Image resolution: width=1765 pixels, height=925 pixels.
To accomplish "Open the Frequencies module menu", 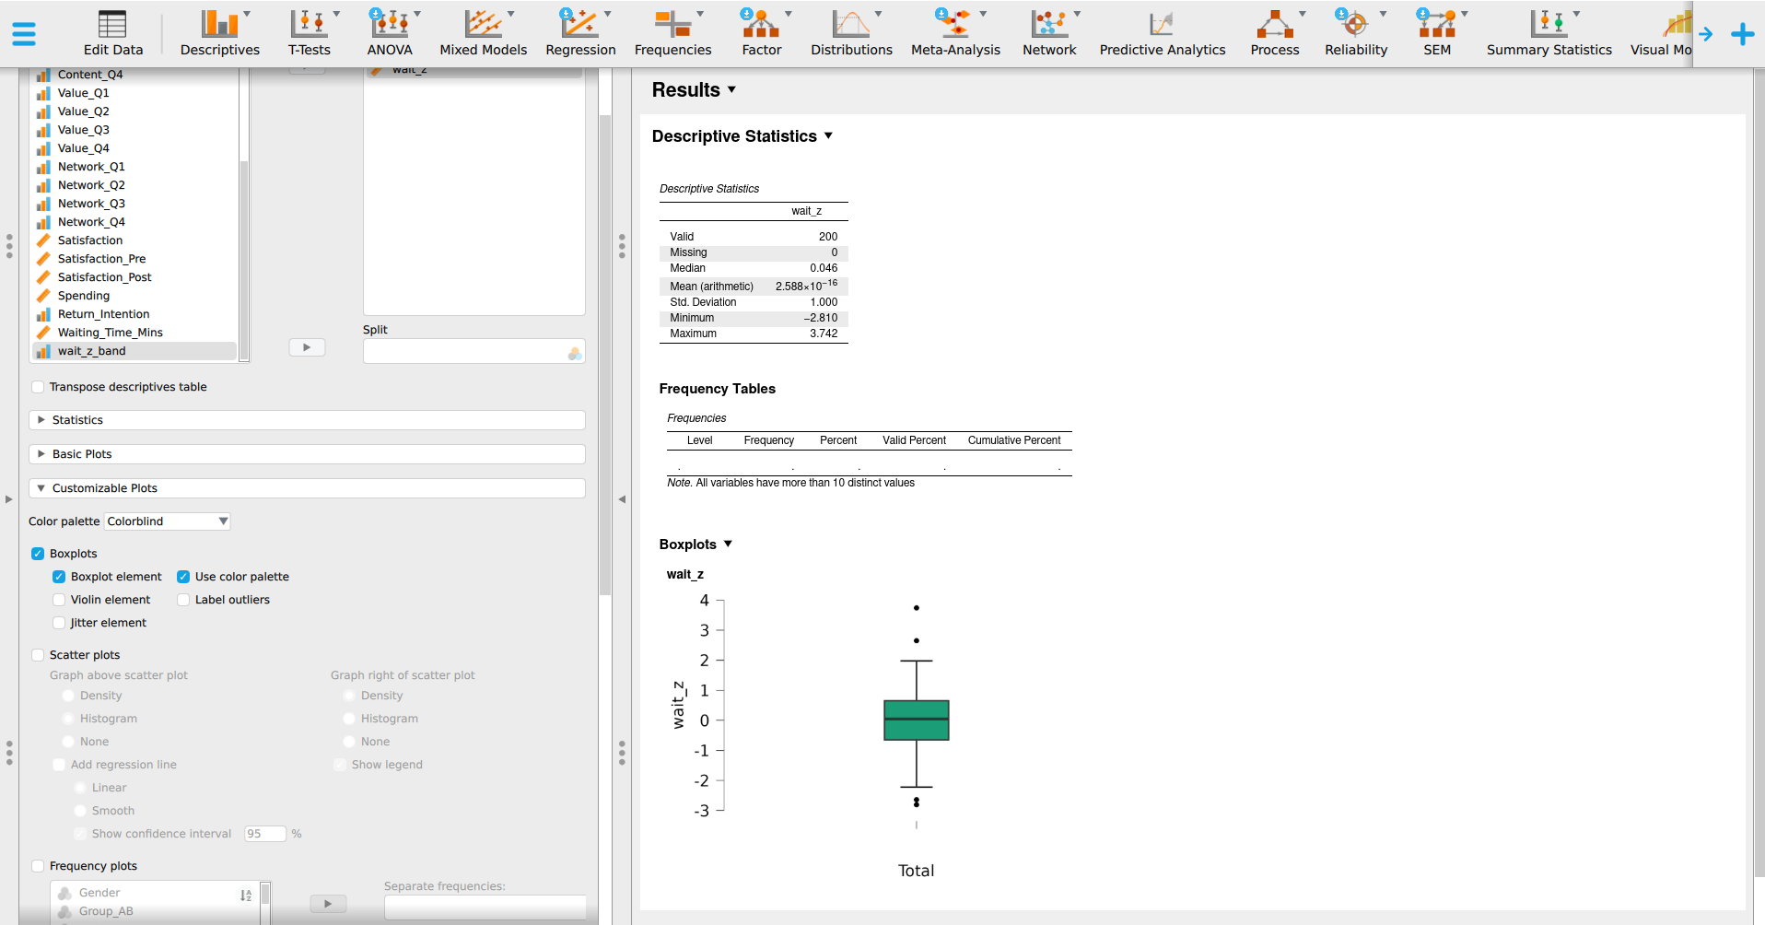I will click(x=672, y=33).
